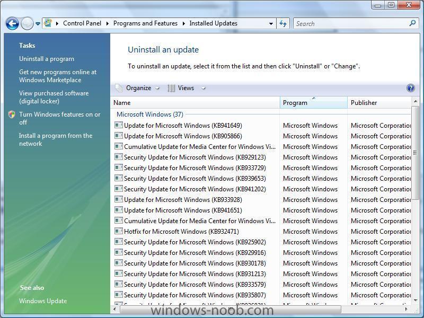Click the magnifier search icon

[x=412, y=23]
